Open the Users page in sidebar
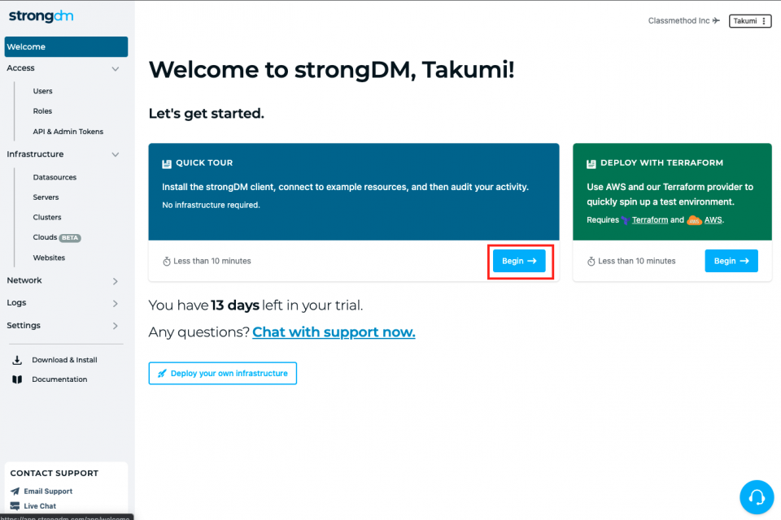781x520 pixels. tap(43, 91)
